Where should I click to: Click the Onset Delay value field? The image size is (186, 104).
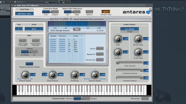coord(146,39)
